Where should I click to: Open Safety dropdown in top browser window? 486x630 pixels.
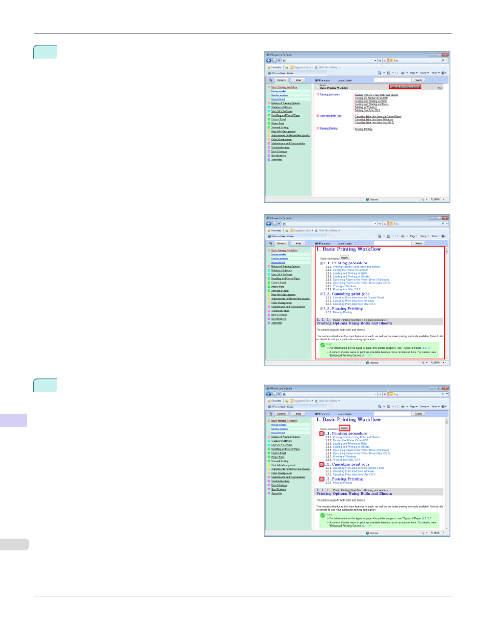tap(424, 73)
